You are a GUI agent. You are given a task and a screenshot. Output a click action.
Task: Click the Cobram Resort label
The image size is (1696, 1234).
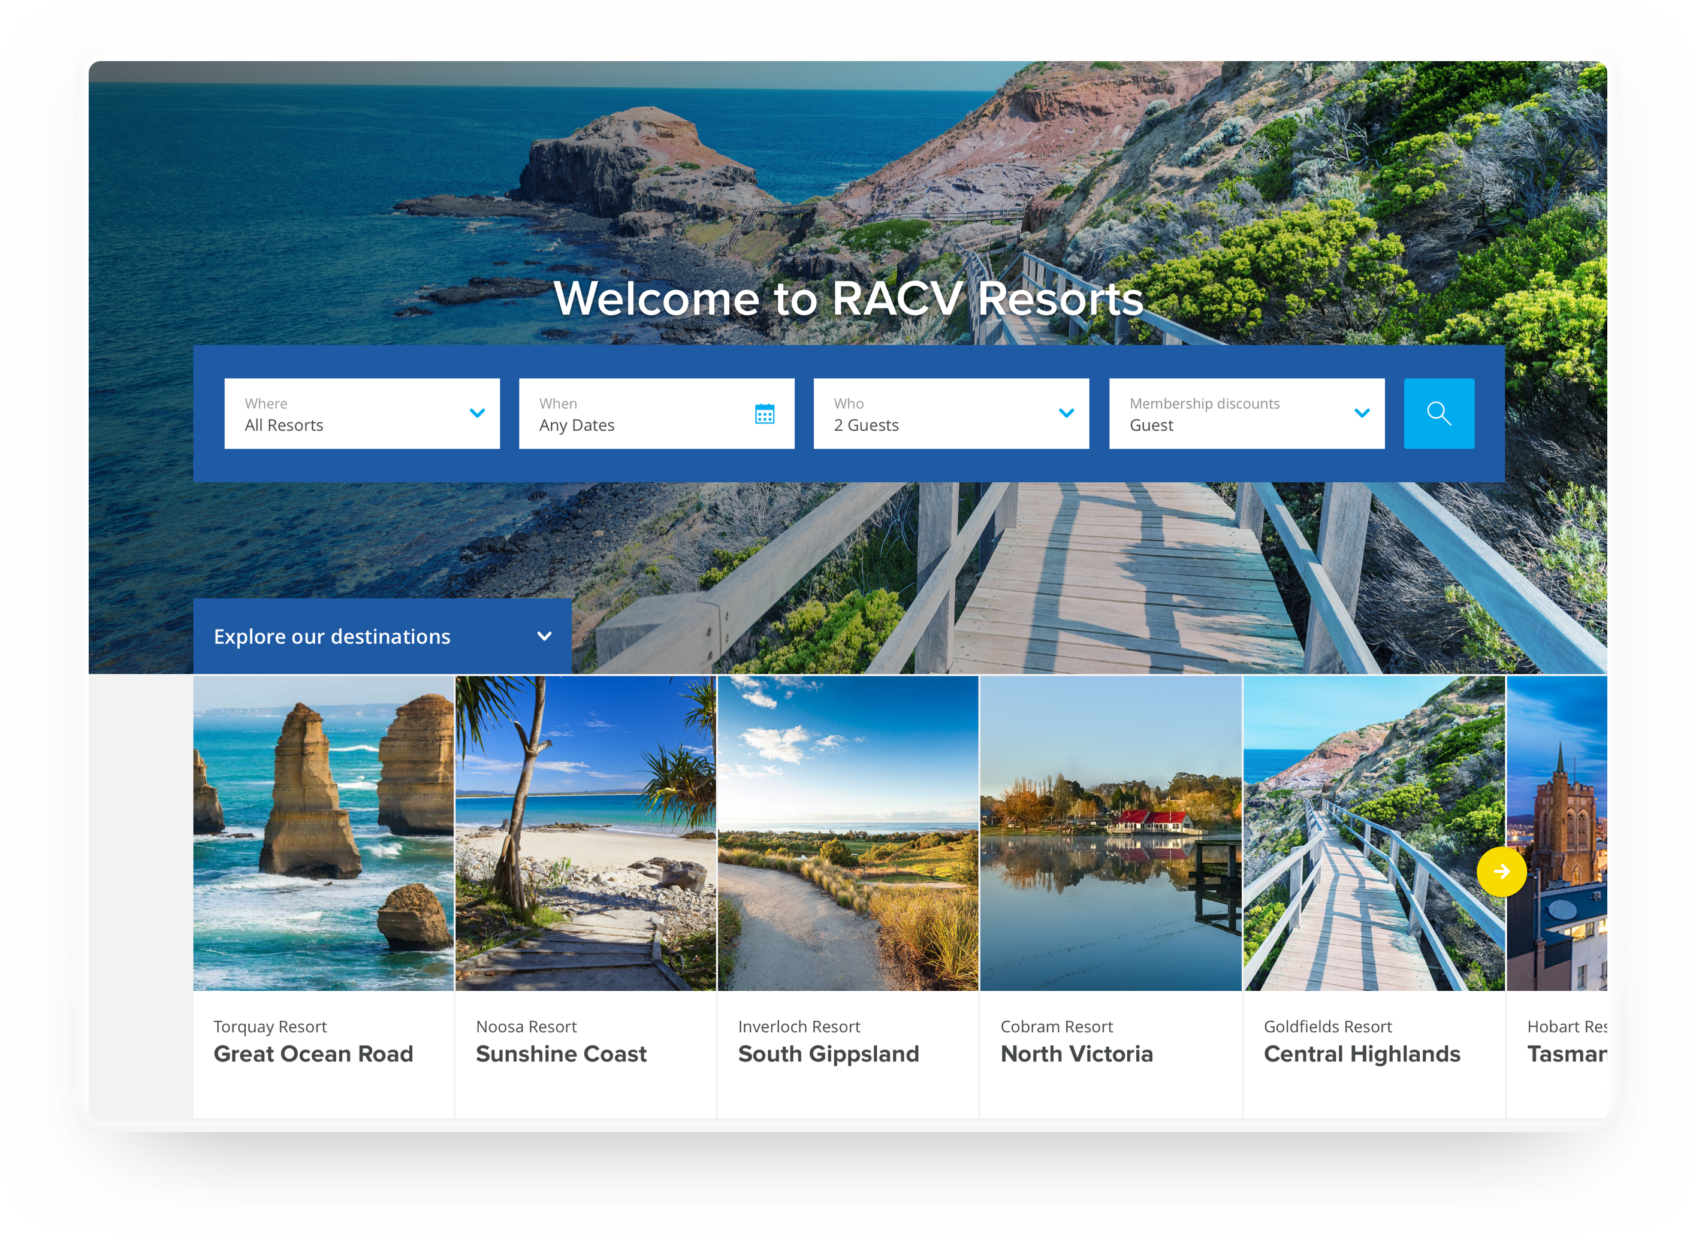(1057, 1026)
